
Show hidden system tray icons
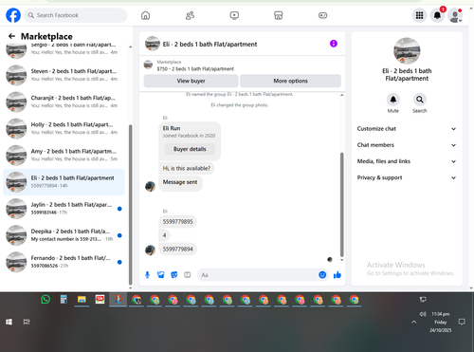tap(414, 322)
